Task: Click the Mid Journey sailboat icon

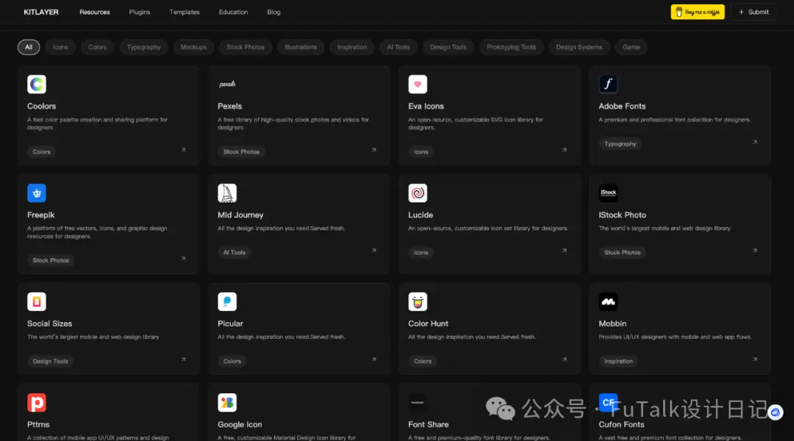Action: point(227,193)
